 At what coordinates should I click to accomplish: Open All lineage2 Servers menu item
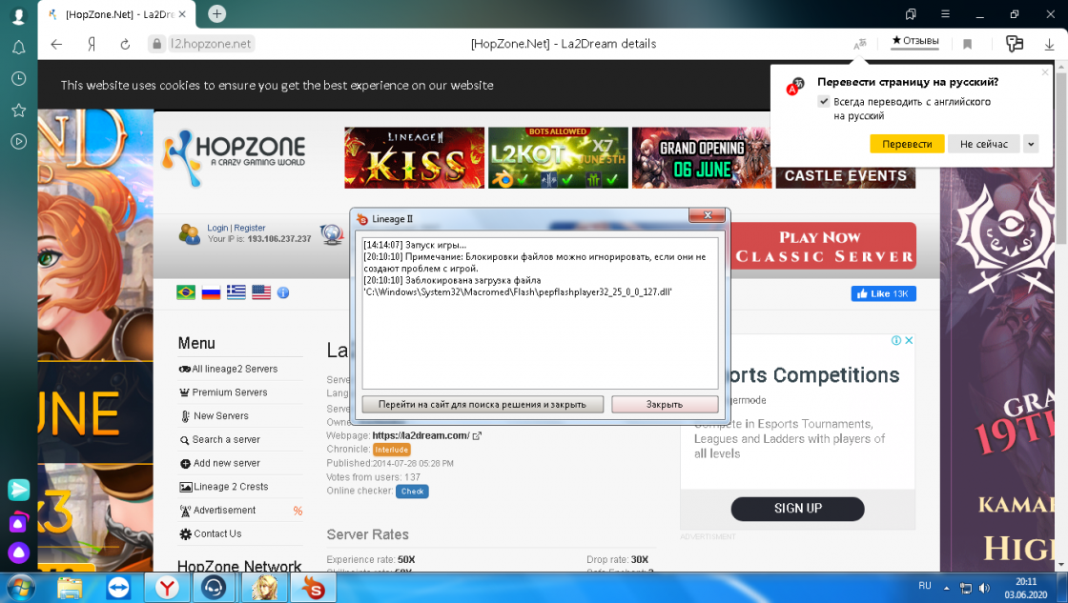click(235, 369)
